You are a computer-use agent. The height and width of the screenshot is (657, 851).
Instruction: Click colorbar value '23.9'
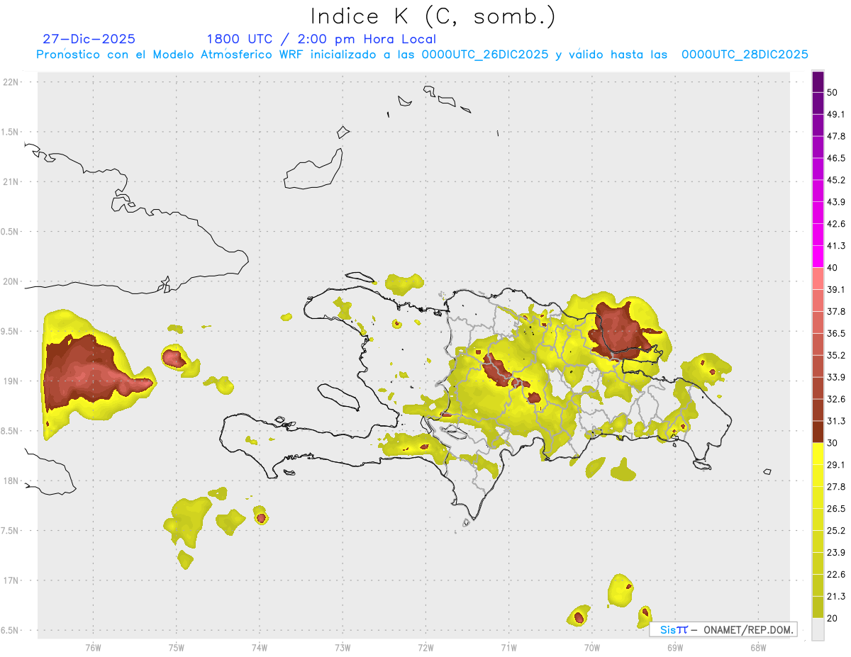coord(836,553)
